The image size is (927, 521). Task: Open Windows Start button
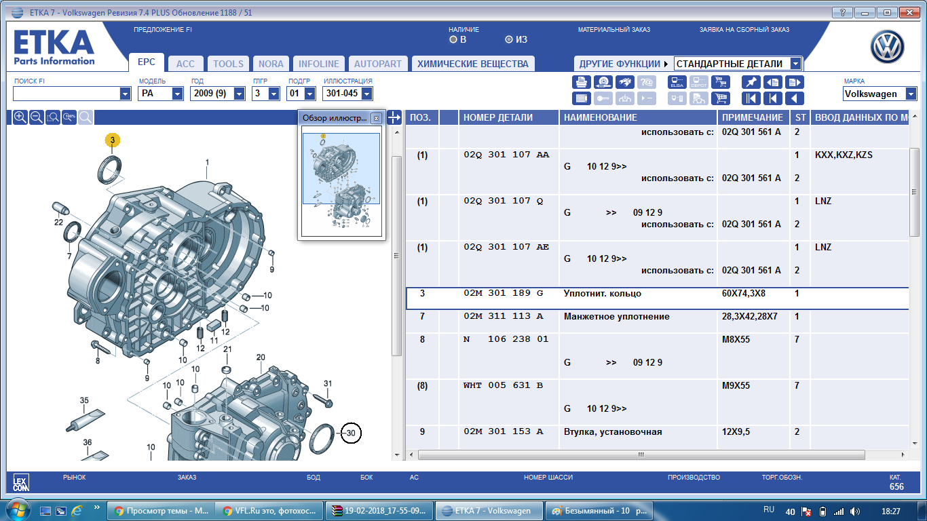coord(17,510)
